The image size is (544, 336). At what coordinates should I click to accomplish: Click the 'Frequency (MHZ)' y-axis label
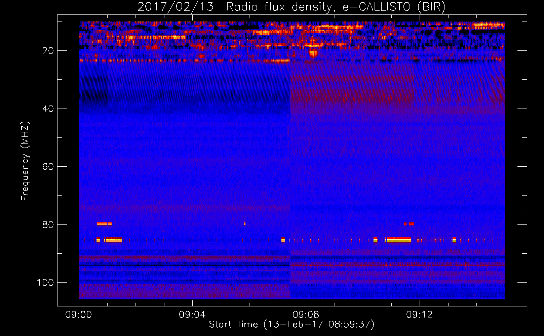tap(25, 161)
